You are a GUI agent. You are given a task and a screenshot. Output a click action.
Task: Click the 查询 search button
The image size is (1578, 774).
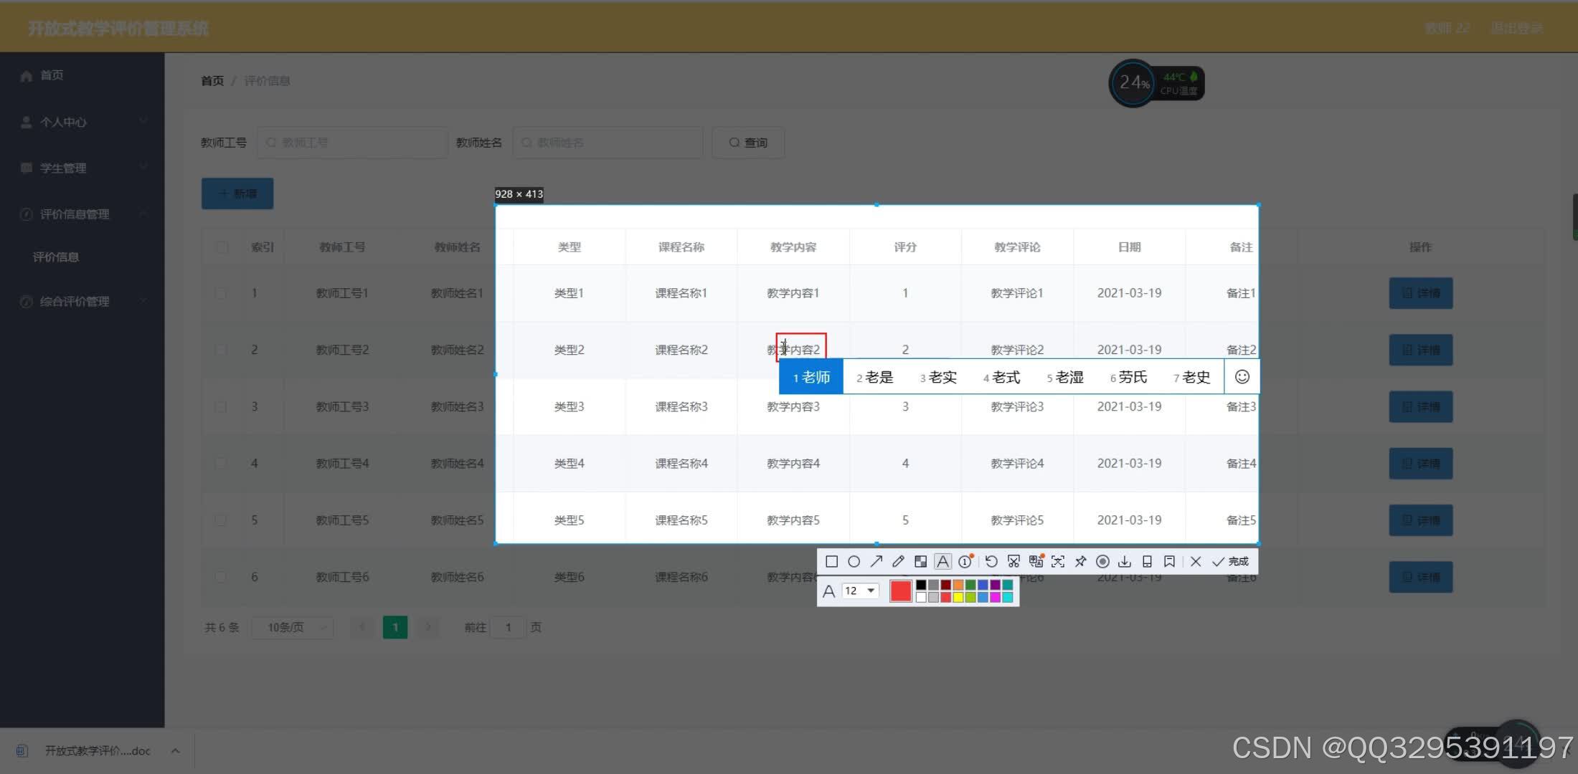[x=748, y=143]
